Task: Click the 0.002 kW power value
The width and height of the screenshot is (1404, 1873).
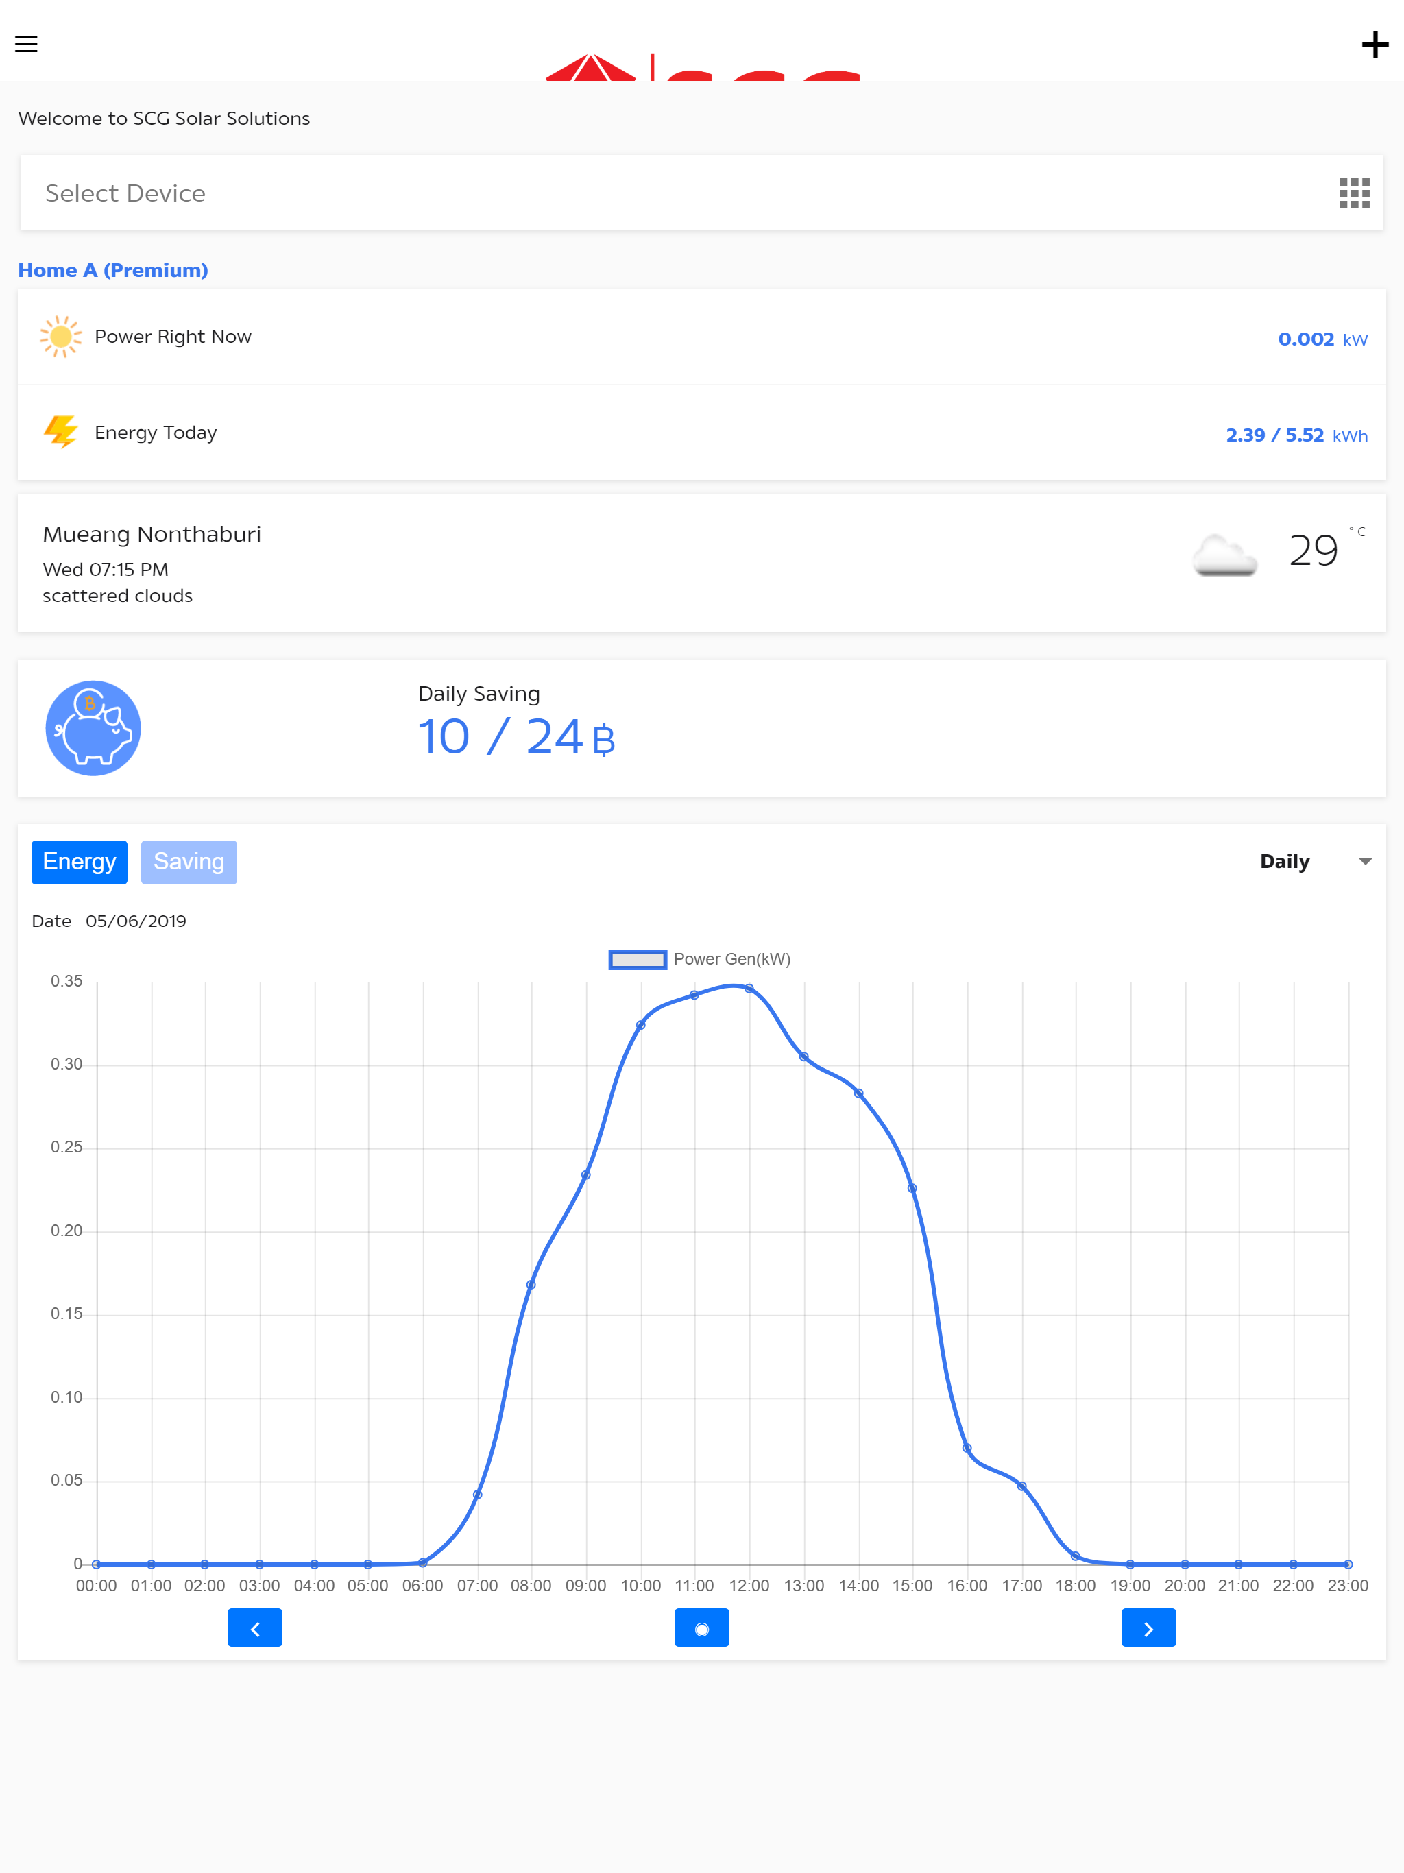Action: click(1322, 339)
